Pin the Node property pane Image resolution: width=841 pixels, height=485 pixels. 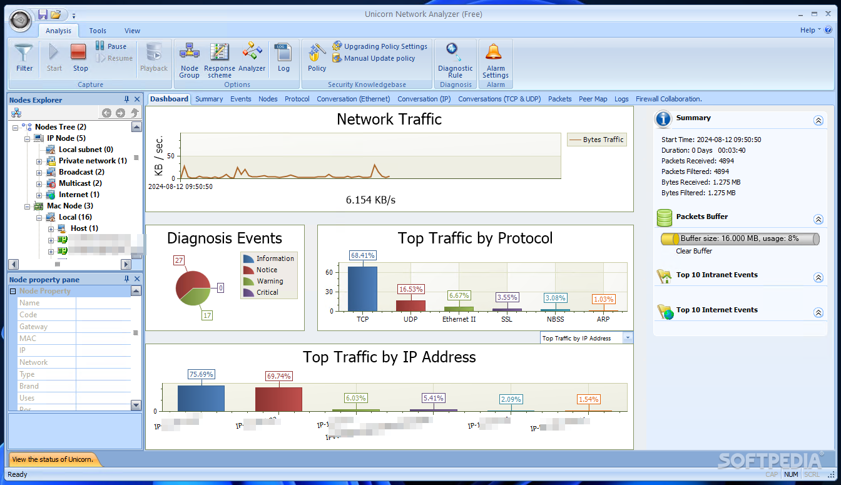[127, 279]
